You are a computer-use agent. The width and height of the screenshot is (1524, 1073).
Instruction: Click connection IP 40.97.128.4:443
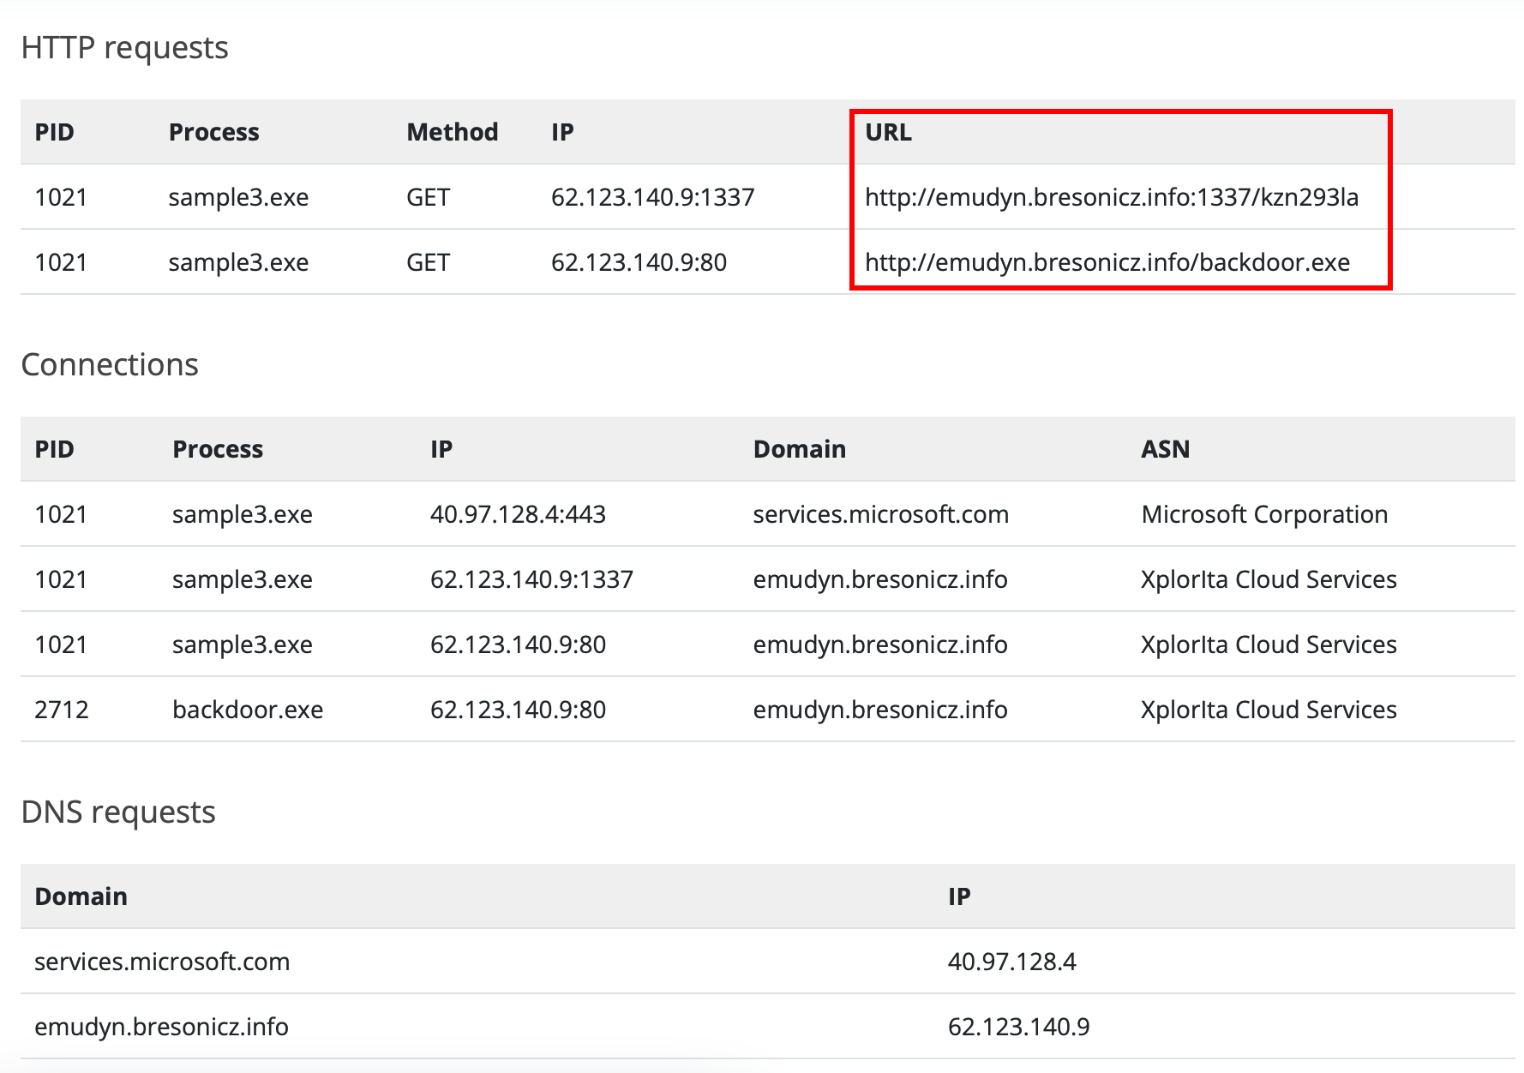[518, 514]
